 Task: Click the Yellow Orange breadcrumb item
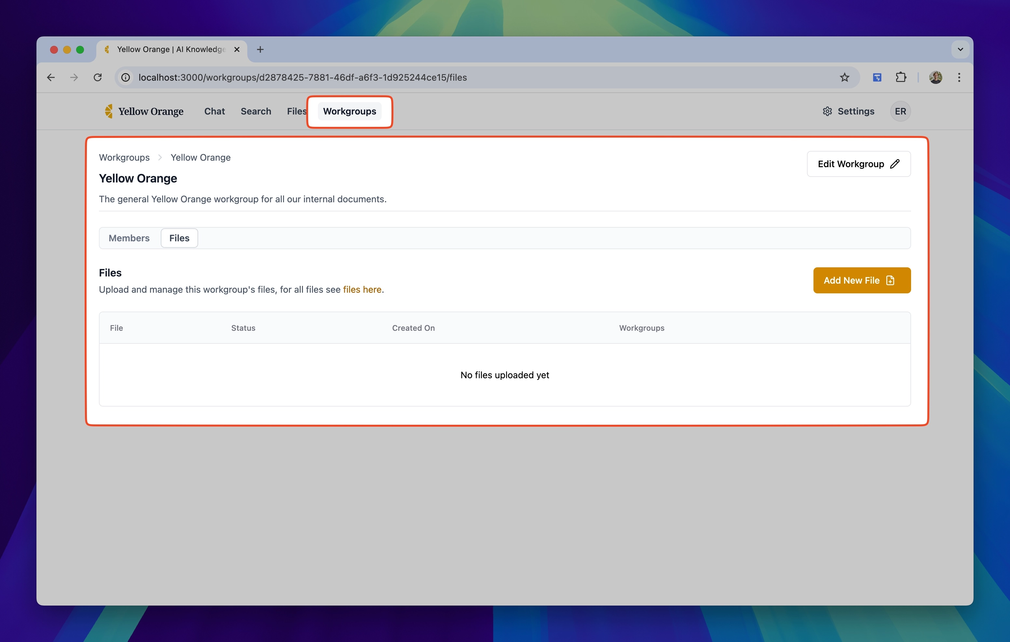pyautogui.click(x=200, y=157)
